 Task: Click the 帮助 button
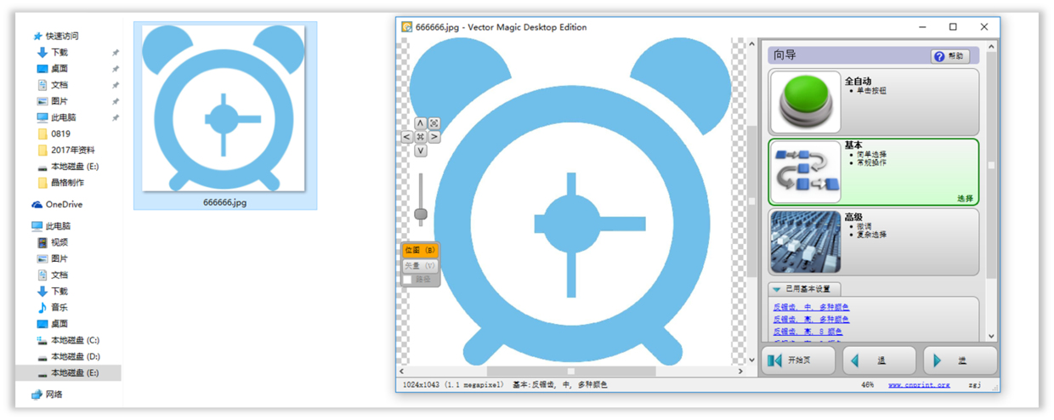pyautogui.click(x=949, y=56)
